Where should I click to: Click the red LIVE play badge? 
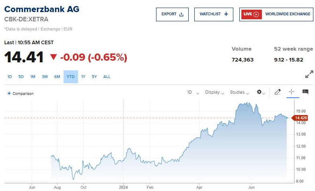[251, 14]
